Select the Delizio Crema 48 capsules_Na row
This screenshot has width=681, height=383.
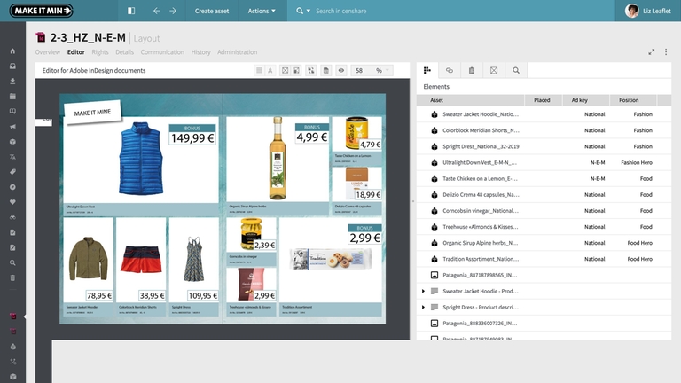(x=544, y=194)
